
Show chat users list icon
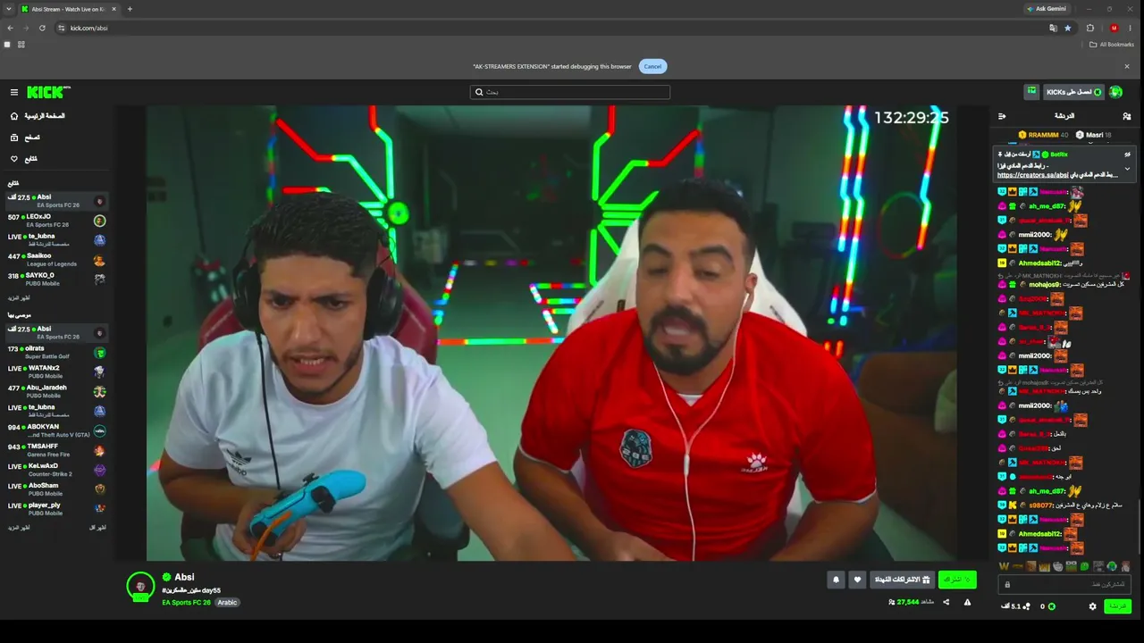coord(1127,116)
